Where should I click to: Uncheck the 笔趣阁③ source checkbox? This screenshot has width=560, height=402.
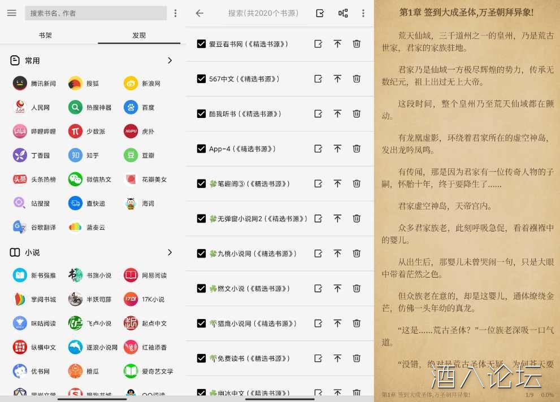point(201,183)
